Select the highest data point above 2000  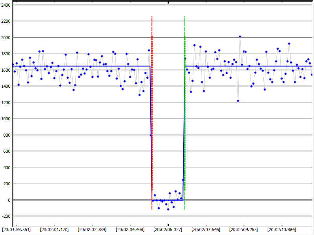[240, 36]
